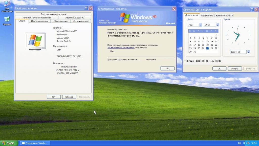The height and width of the screenshot is (146, 259).
Task: Select the 'Общие' tab
Action: pyautogui.click(x=22, y=21)
